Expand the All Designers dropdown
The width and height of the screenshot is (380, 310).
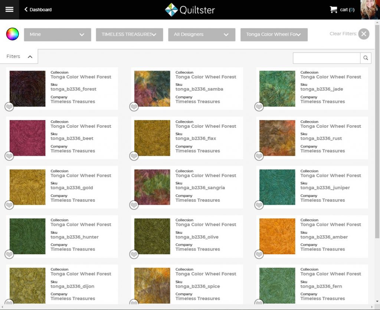202,35
